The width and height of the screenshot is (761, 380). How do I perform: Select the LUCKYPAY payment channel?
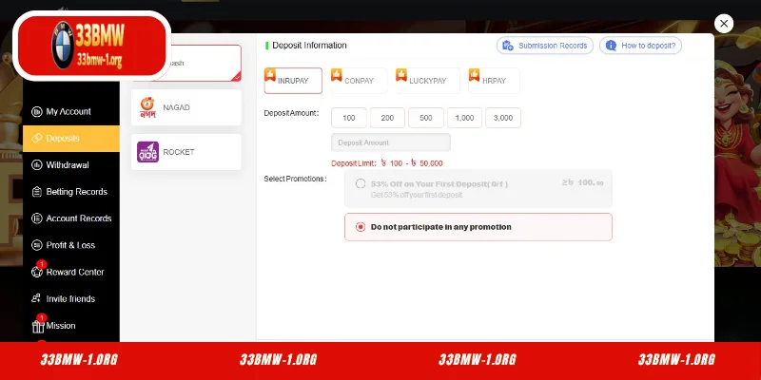[x=427, y=81]
